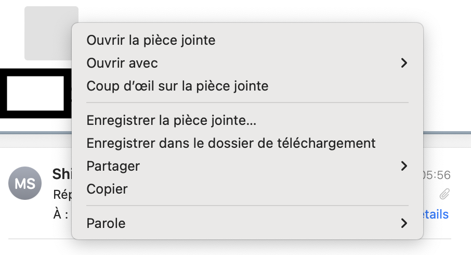Open the 'Parole' menu entry
The image size is (471, 255).
(106, 224)
